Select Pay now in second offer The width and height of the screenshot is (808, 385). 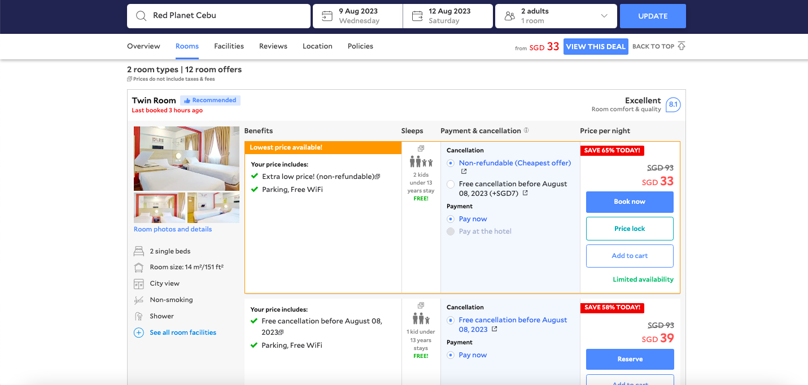[x=451, y=355]
